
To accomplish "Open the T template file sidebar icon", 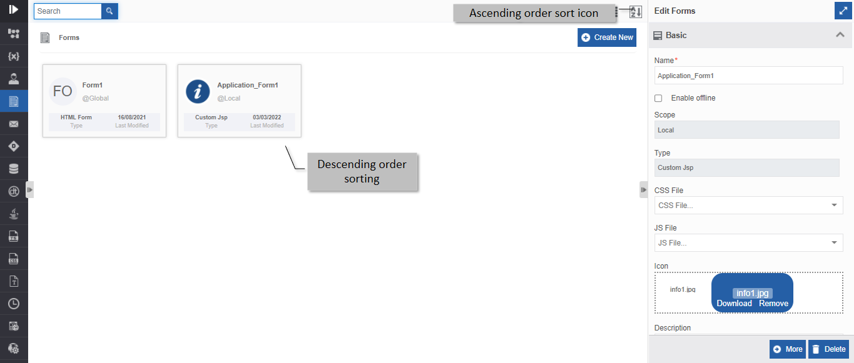I will [x=14, y=281].
